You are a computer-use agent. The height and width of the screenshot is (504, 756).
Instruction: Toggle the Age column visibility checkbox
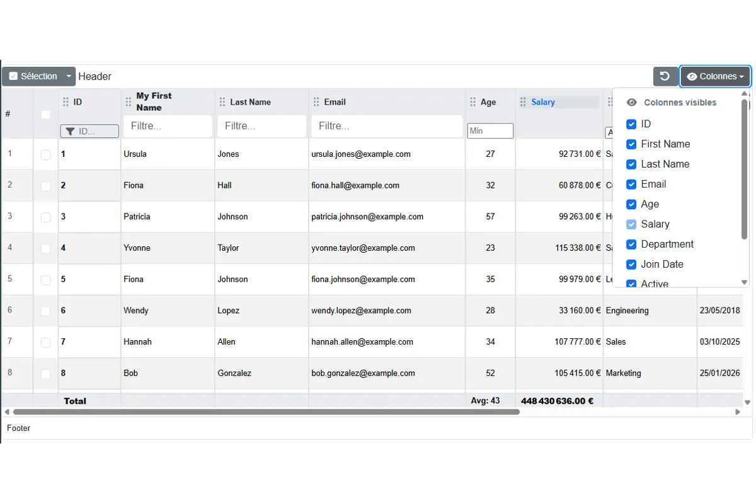(631, 204)
